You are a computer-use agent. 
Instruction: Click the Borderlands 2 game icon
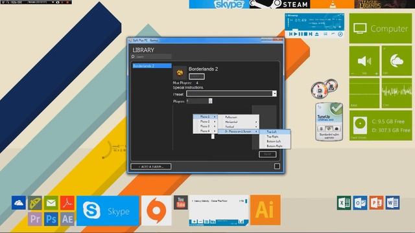[x=180, y=73]
